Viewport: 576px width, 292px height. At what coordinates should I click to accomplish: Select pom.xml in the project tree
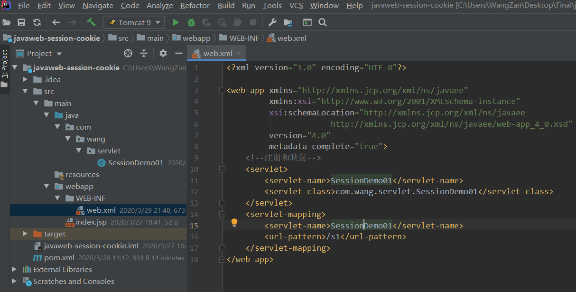click(x=59, y=258)
